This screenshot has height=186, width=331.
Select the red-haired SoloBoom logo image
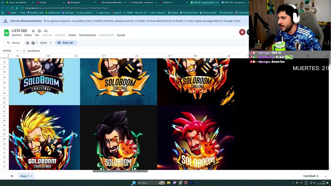(x=195, y=138)
